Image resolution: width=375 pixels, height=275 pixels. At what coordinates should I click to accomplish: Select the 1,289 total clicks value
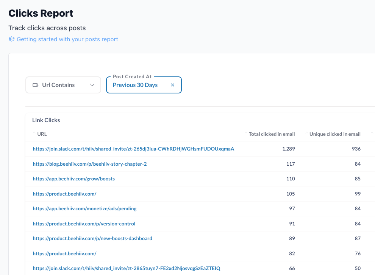pyautogui.click(x=288, y=149)
